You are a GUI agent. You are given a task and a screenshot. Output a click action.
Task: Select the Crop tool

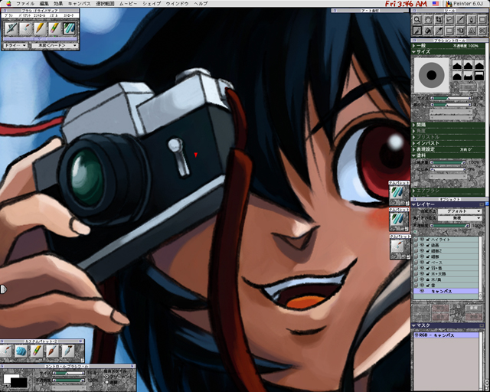[439, 20]
